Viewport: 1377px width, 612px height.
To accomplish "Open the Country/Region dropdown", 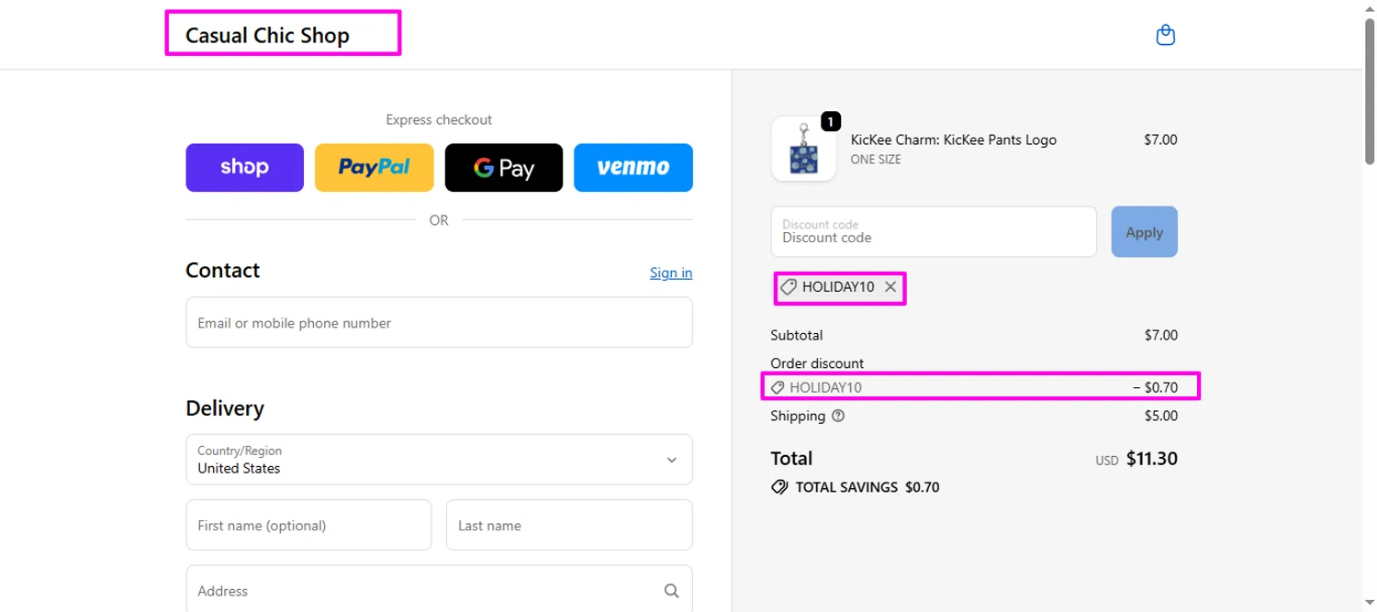I will tap(439, 460).
